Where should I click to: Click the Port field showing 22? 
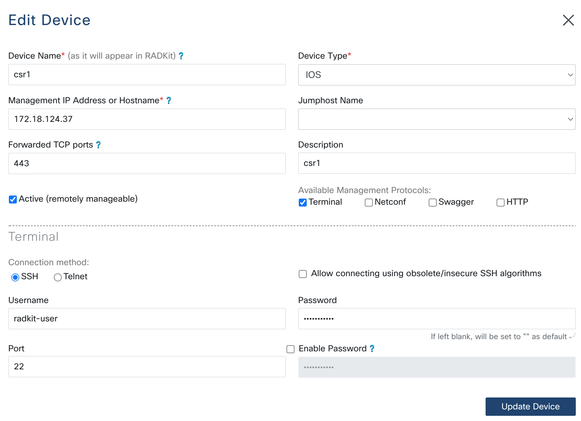point(147,367)
